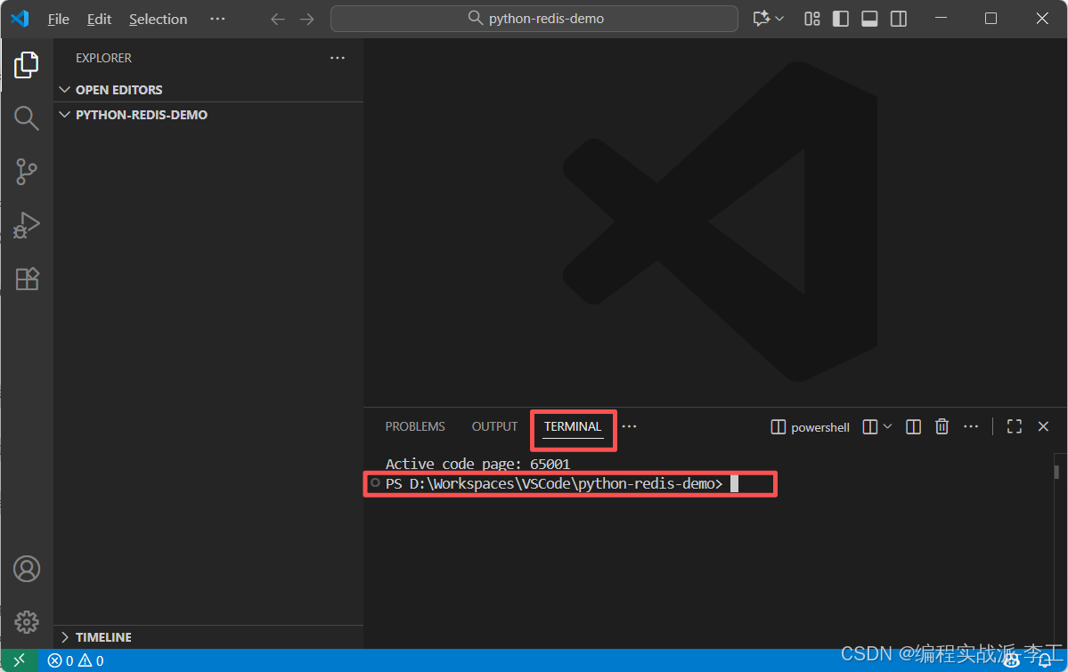Open the launch profile dropdown arrow
Image resolution: width=1068 pixels, height=672 pixels.
(x=887, y=427)
